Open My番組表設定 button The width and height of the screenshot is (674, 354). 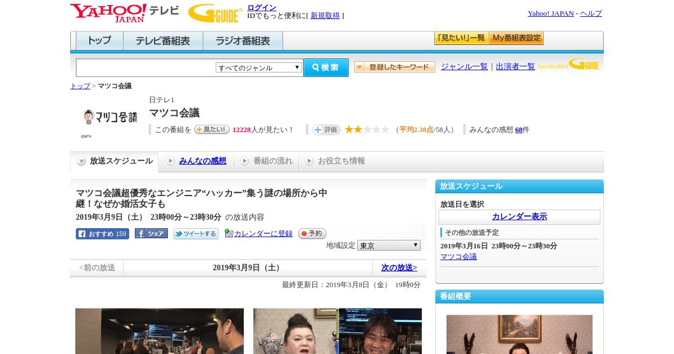[x=516, y=38]
